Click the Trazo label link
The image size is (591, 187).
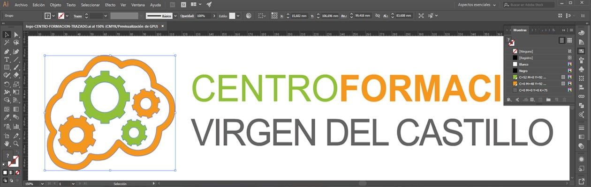pos(78,16)
